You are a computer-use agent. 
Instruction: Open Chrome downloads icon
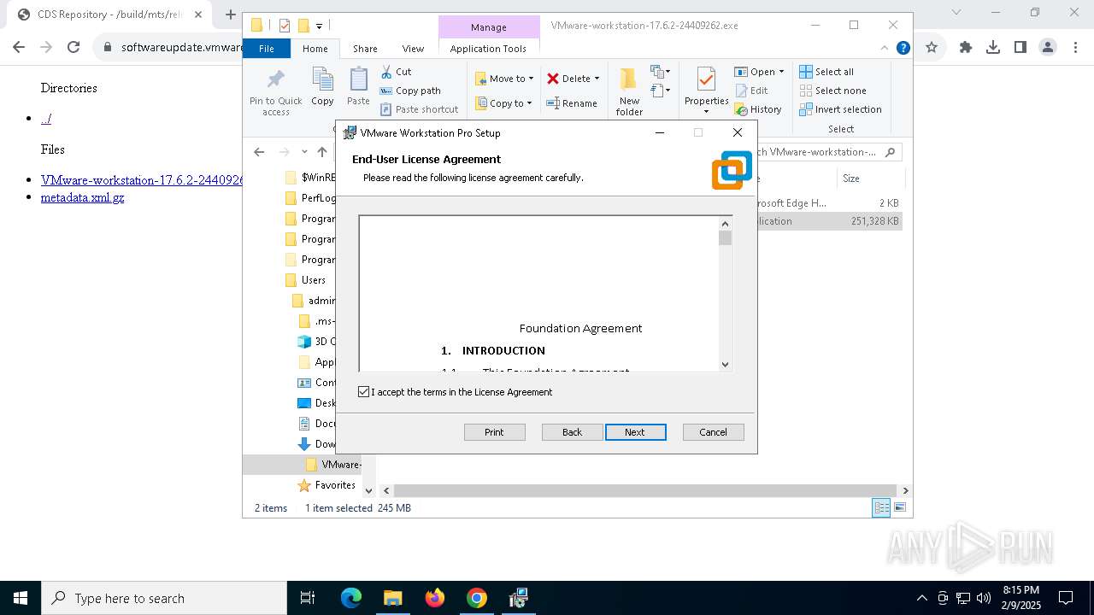coord(993,48)
